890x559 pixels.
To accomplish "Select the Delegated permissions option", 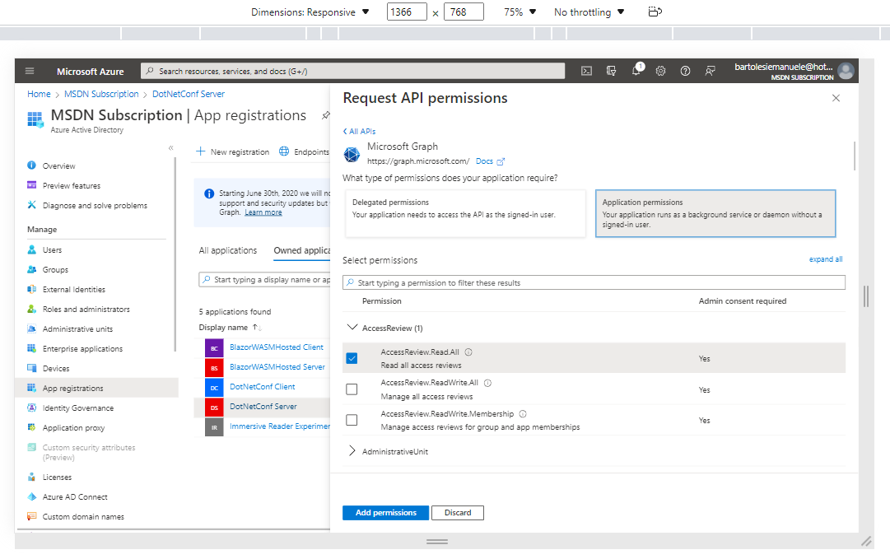I will [x=465, y=213].
